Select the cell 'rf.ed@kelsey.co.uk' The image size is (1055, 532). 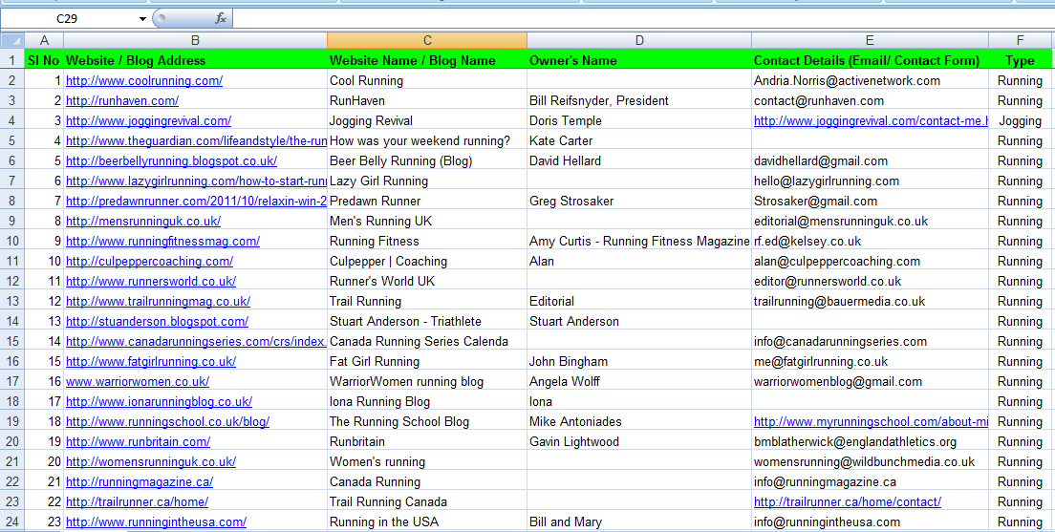[x=870, y=242]
